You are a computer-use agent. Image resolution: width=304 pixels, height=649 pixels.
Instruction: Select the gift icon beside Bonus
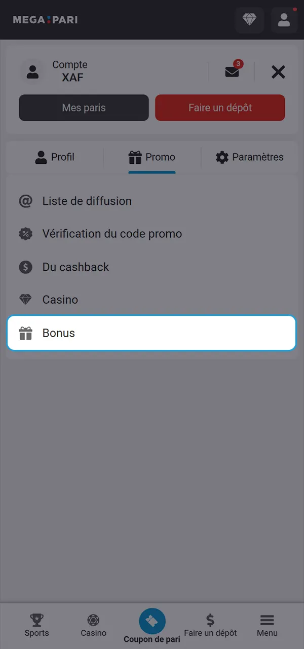click(x=25, y=333)
